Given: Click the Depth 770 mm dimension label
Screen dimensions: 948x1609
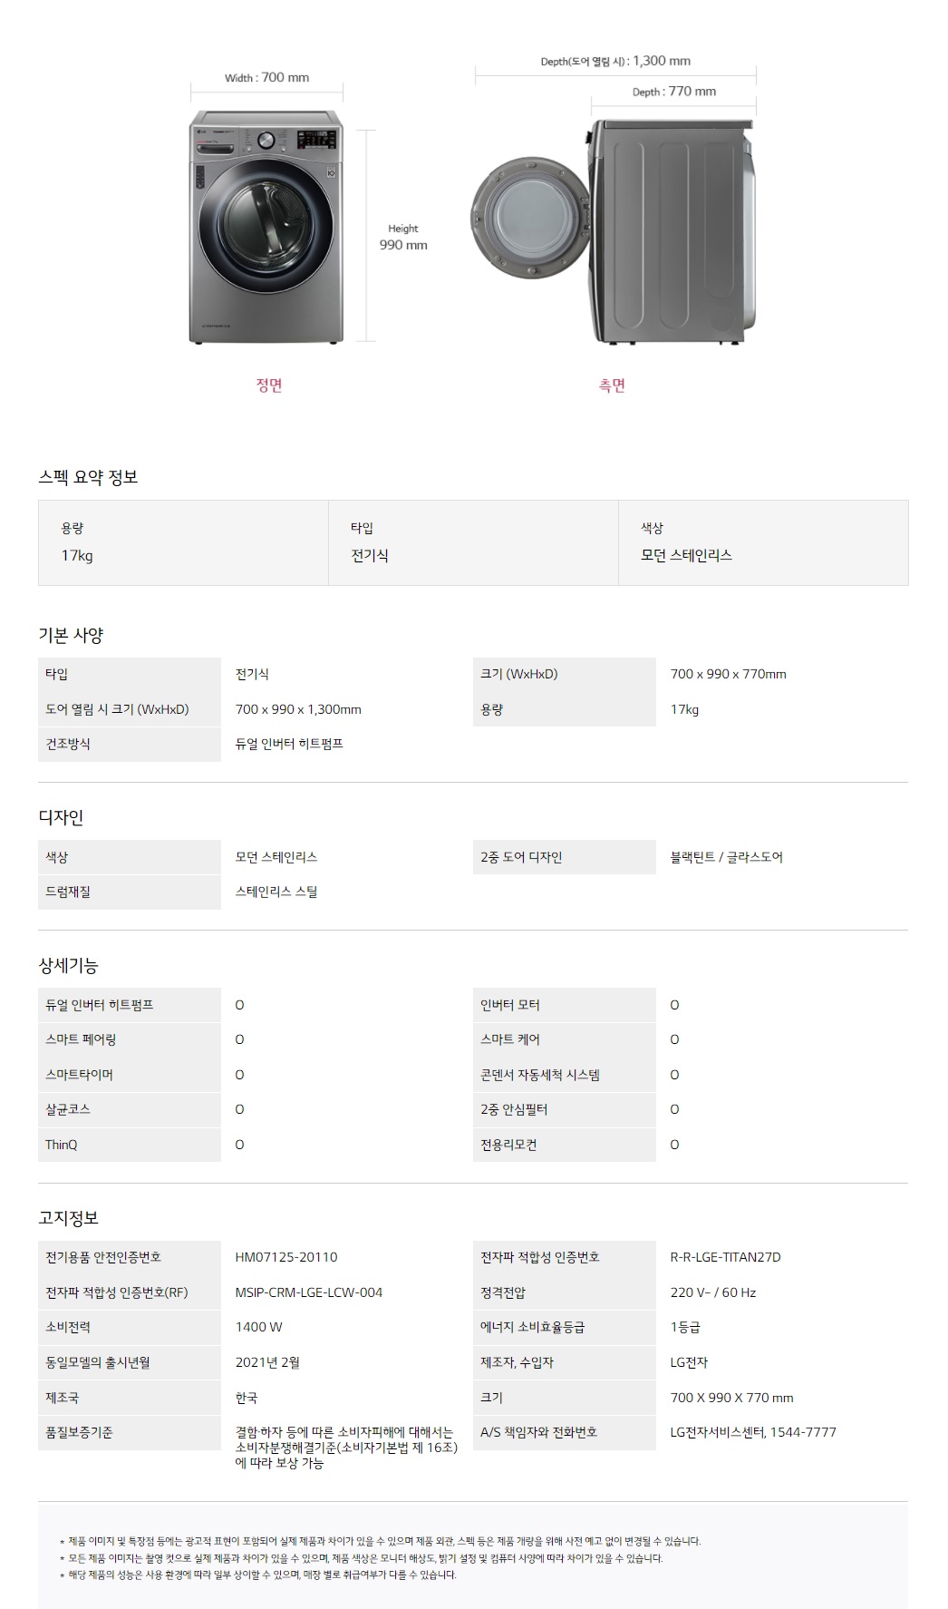Looking at the screenshot, I should point(673,92).
